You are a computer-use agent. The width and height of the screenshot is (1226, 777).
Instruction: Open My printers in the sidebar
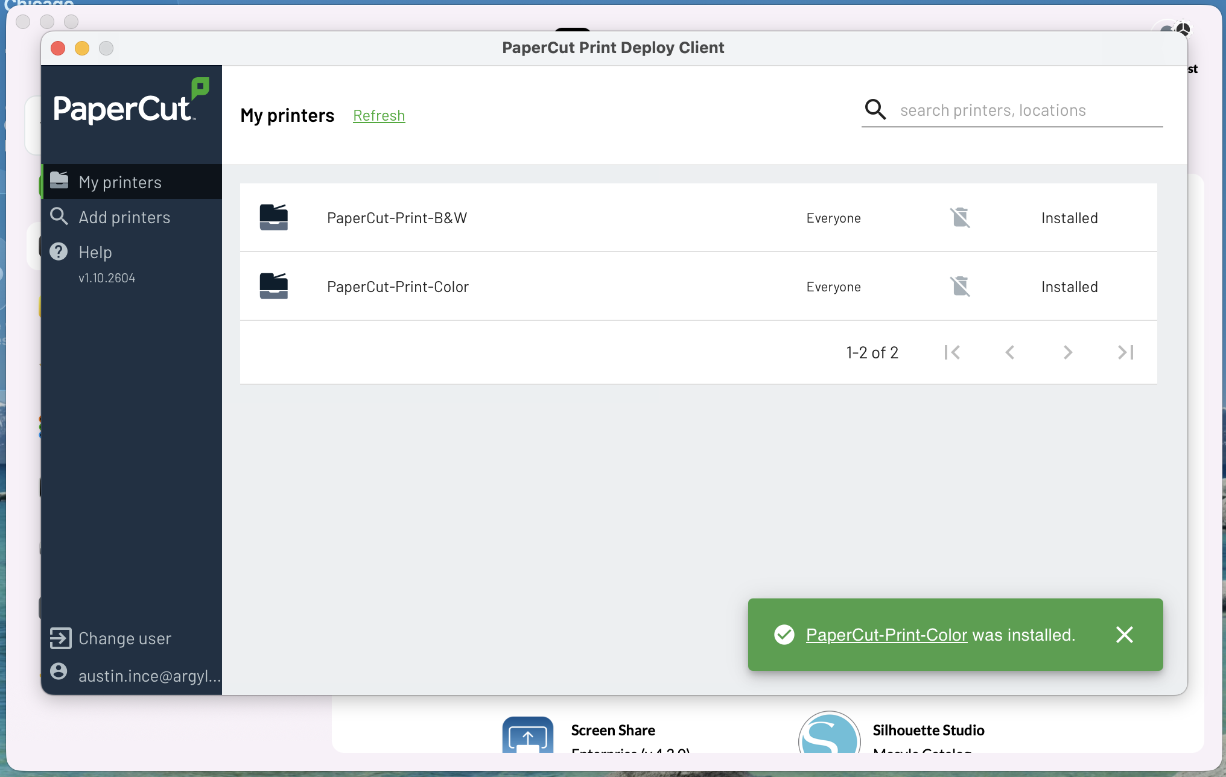pos(120,182)
